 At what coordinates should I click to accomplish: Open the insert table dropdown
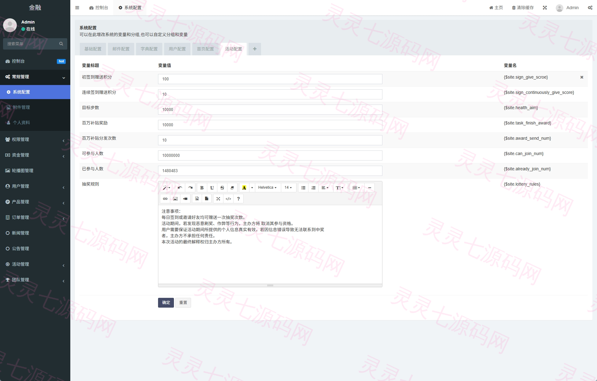pos(356,188)
